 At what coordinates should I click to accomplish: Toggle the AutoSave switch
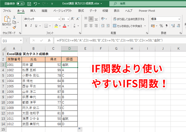coord(21,4)
